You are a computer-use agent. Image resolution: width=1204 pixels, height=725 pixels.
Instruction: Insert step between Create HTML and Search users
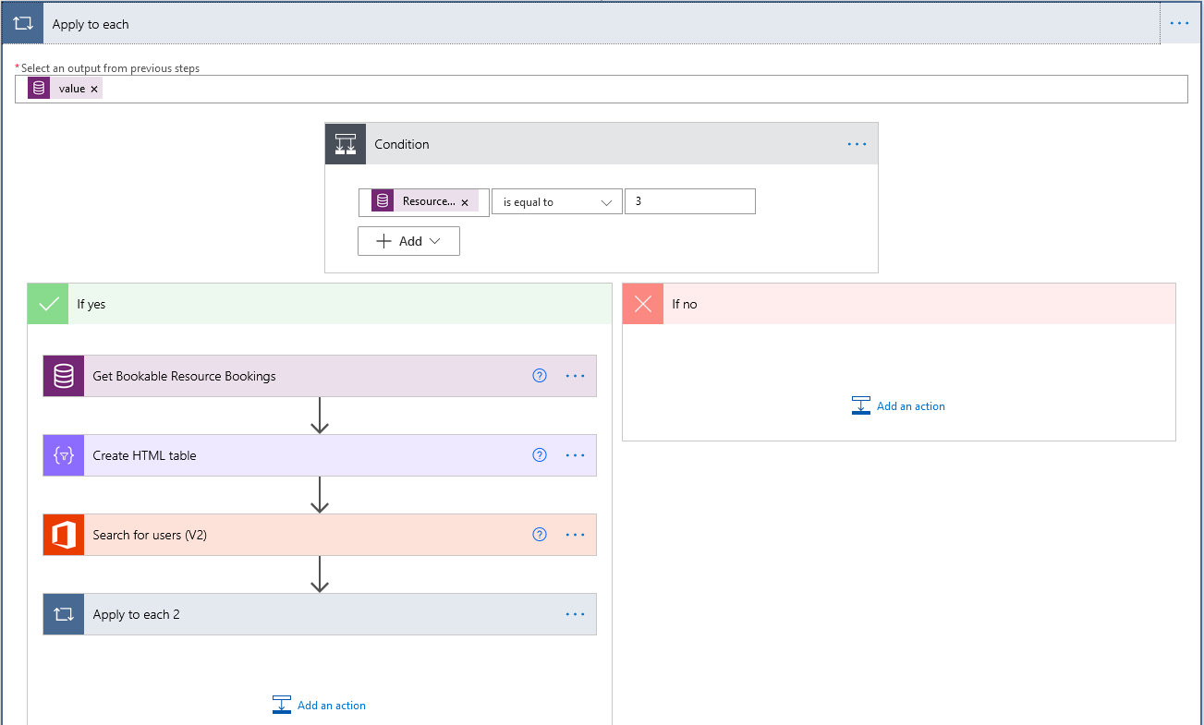click(x=320, y=495)
